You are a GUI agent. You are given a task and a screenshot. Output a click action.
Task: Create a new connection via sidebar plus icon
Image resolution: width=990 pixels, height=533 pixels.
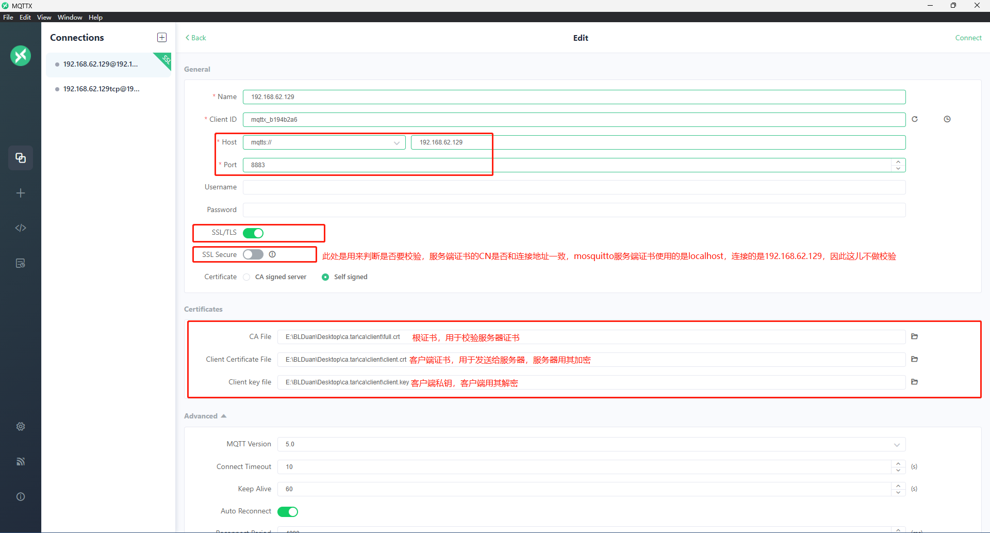point(21,193)
